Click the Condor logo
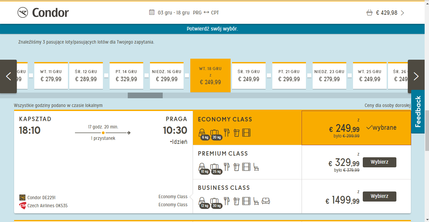 (43, 13)
